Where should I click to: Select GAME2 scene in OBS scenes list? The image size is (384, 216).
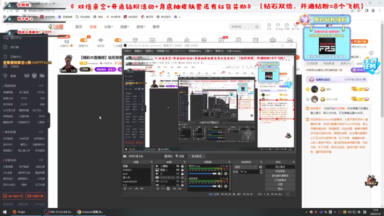tap(127, 170)
